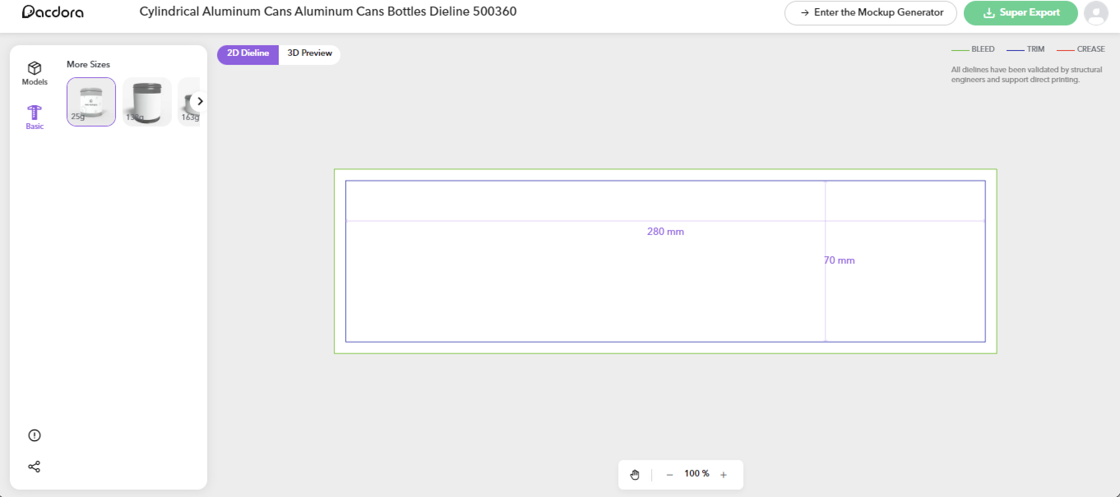Switch to the 3D Preview tab

pyautogui.click(x=310, y=53)
